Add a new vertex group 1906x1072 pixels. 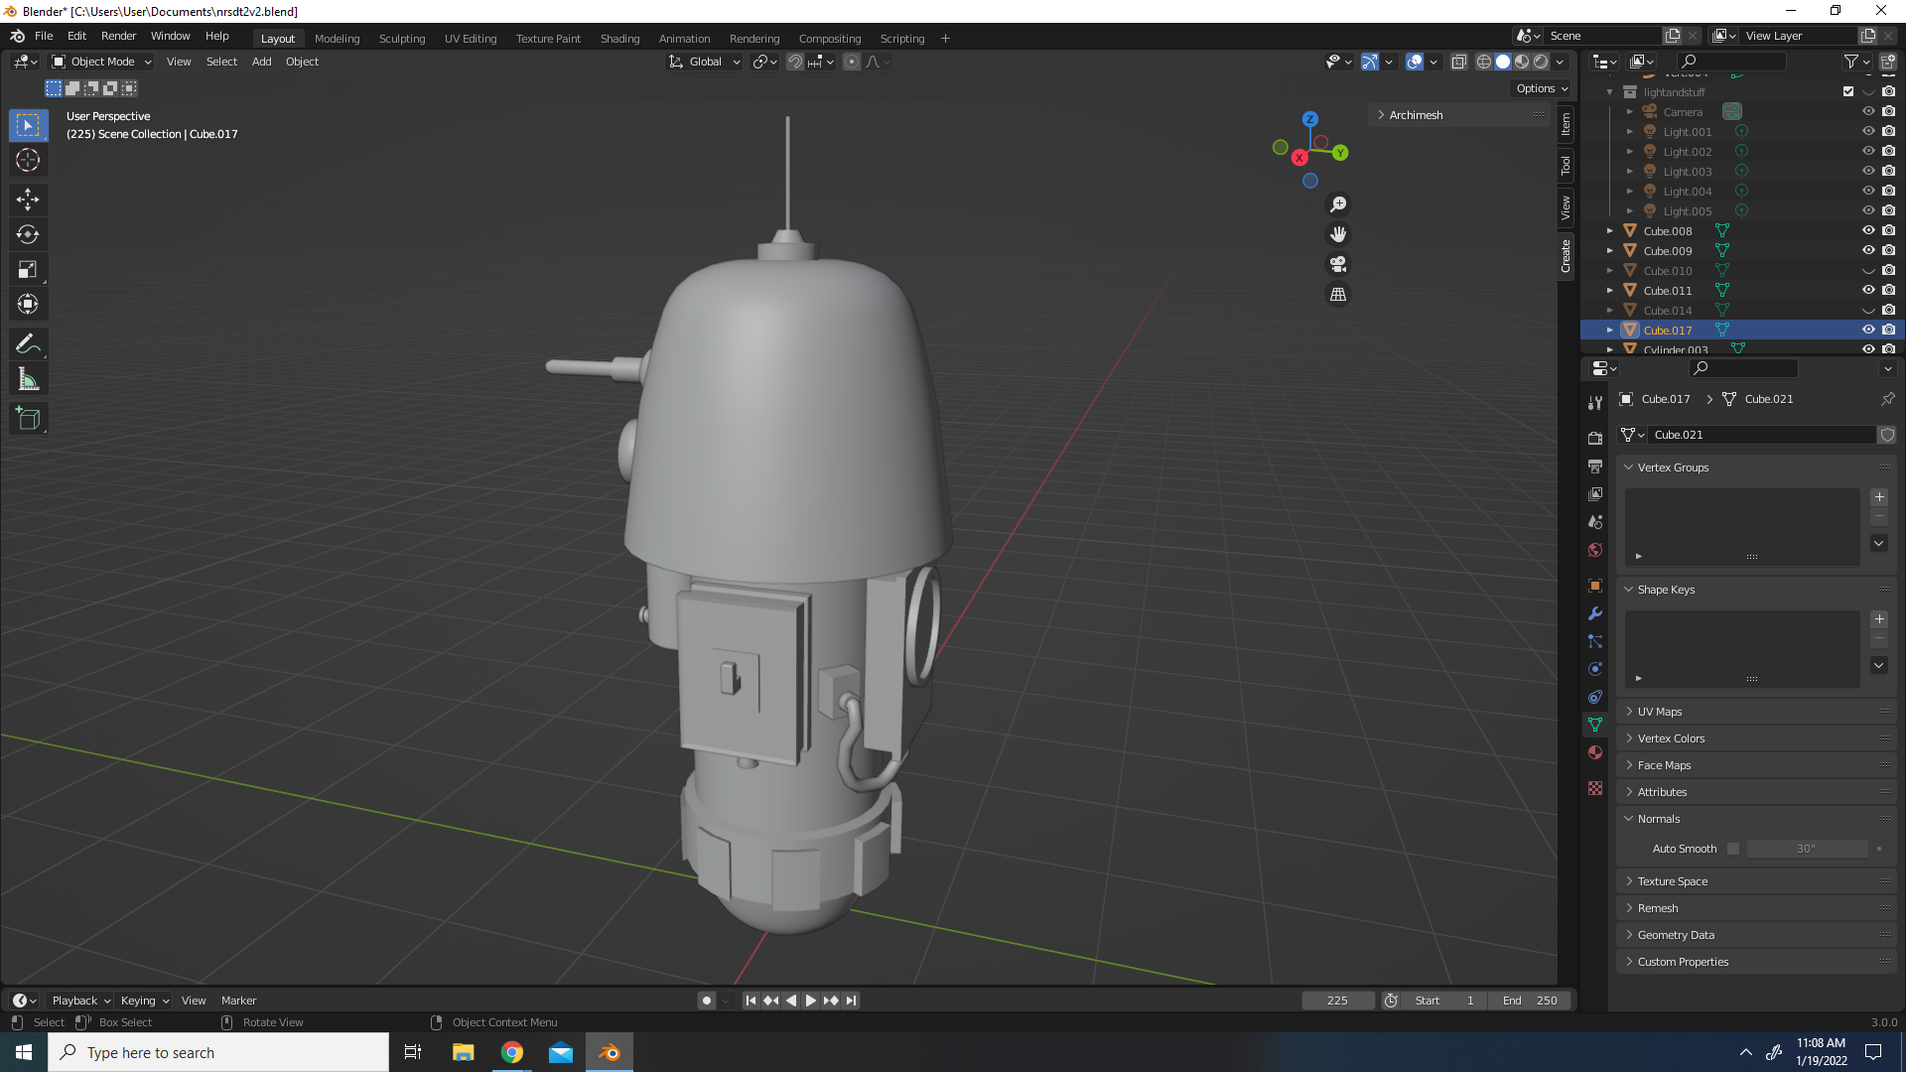point(1879,497)
